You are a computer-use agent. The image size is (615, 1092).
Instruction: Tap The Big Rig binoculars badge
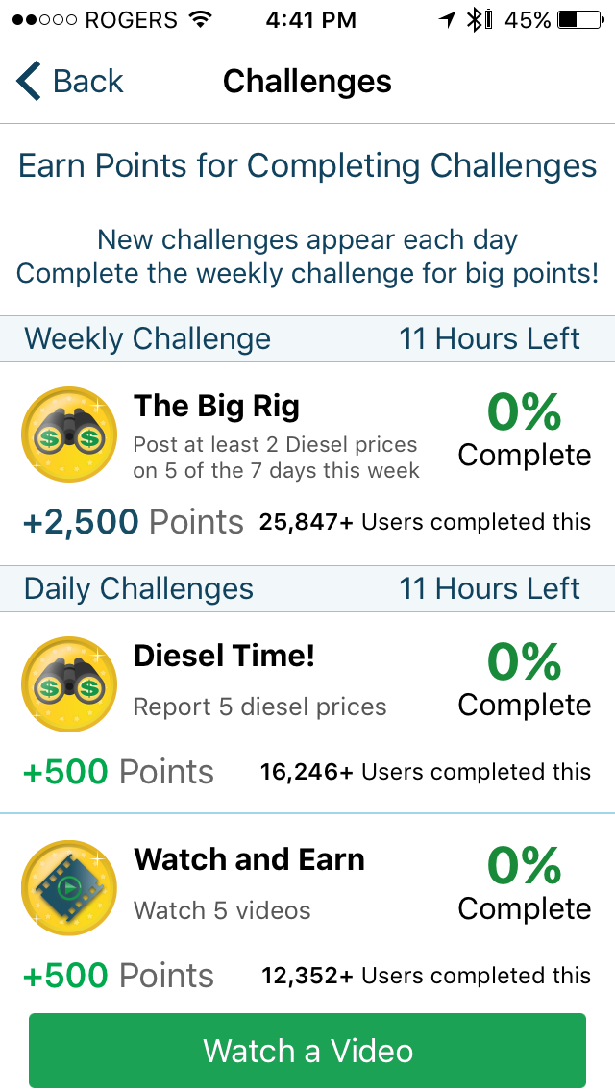coord(68,435)
